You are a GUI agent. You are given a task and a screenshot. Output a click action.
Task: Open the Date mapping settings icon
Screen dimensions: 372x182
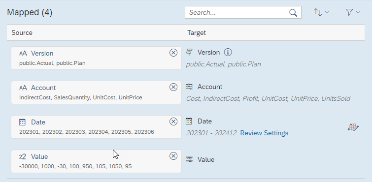pyautogui.click(x=353, y=127)
